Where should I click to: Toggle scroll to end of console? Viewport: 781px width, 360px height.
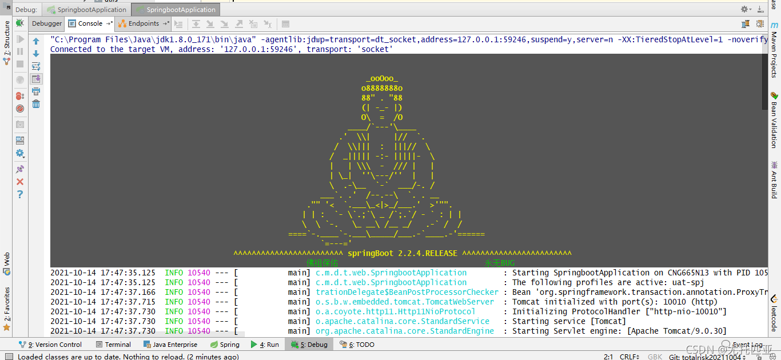click(x=36, y=79)
